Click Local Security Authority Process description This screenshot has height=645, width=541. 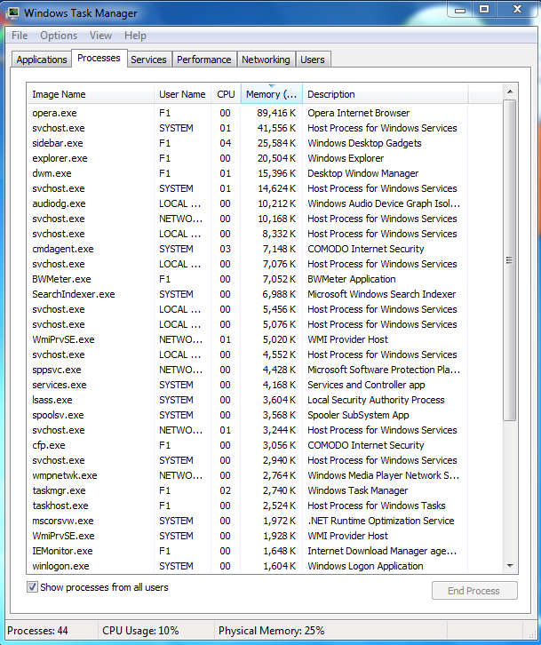click(376, 400)
